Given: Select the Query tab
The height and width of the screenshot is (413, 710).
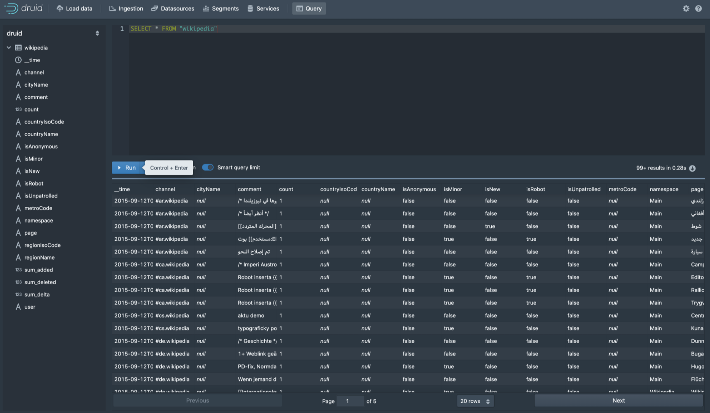Looking at the screenshot, I should (309, 8).
